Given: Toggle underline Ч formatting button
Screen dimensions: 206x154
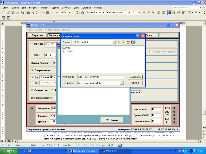Looking at the screenshot, I should pyautogui.click(x=153, y=13).
